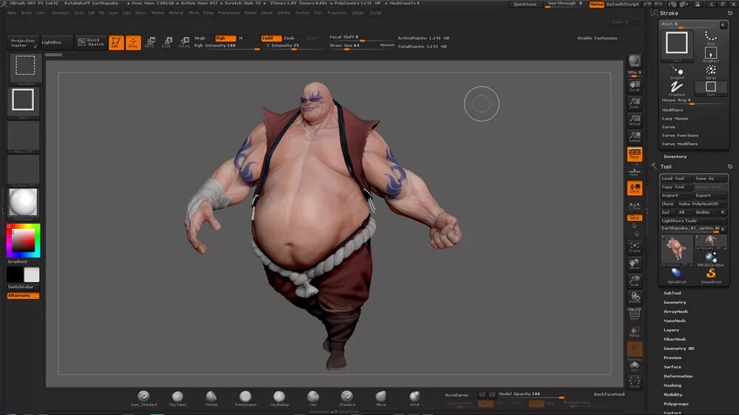The width and height of the screenshot is (739, 415).
Task: Open Projection Master
Action: 23,43
